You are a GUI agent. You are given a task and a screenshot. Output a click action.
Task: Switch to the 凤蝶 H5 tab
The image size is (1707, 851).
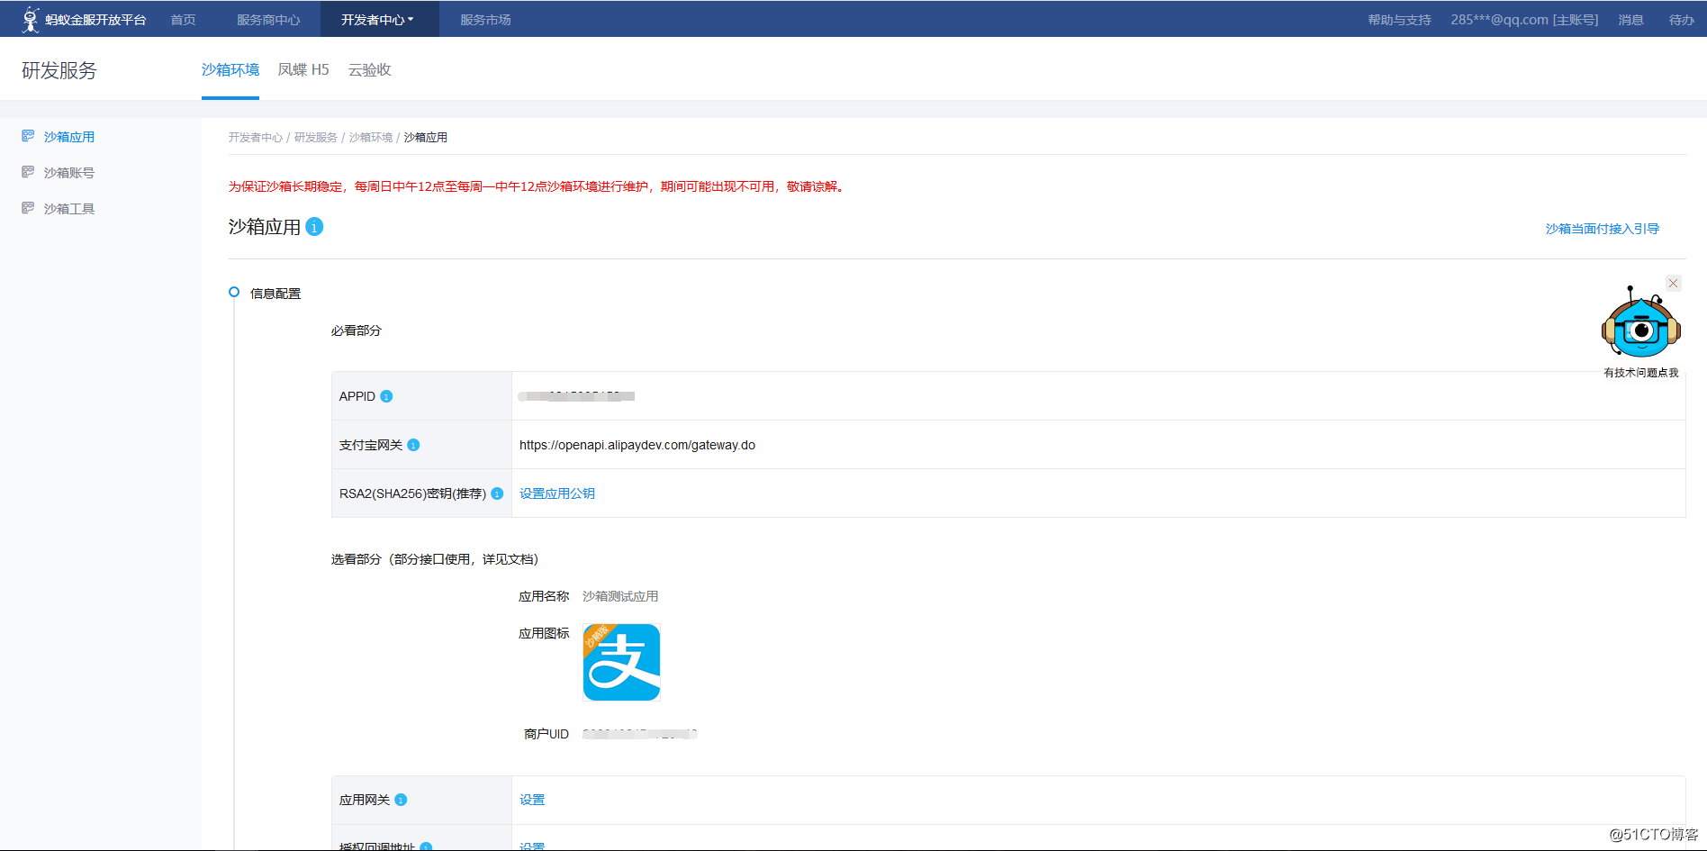click(303, 69)
